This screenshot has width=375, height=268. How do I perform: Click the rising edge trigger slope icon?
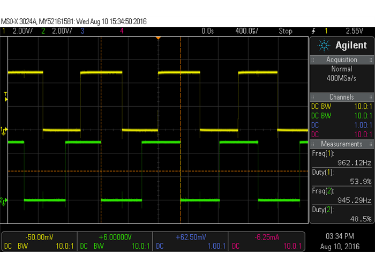pos(314,31)
